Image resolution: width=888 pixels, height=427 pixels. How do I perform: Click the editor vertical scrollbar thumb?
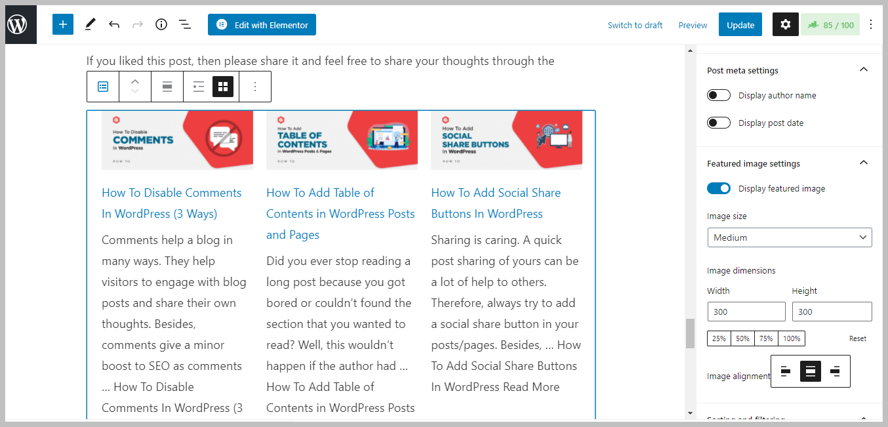(690, 333)
